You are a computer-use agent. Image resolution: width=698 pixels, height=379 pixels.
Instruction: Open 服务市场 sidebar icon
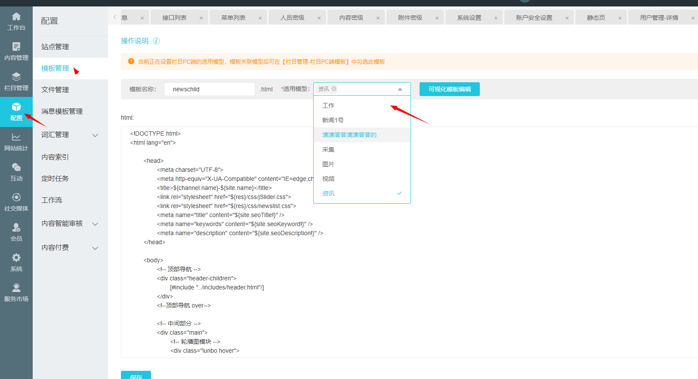click(16, 288)
